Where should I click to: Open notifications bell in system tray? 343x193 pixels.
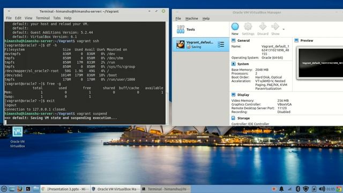(281, 189)
